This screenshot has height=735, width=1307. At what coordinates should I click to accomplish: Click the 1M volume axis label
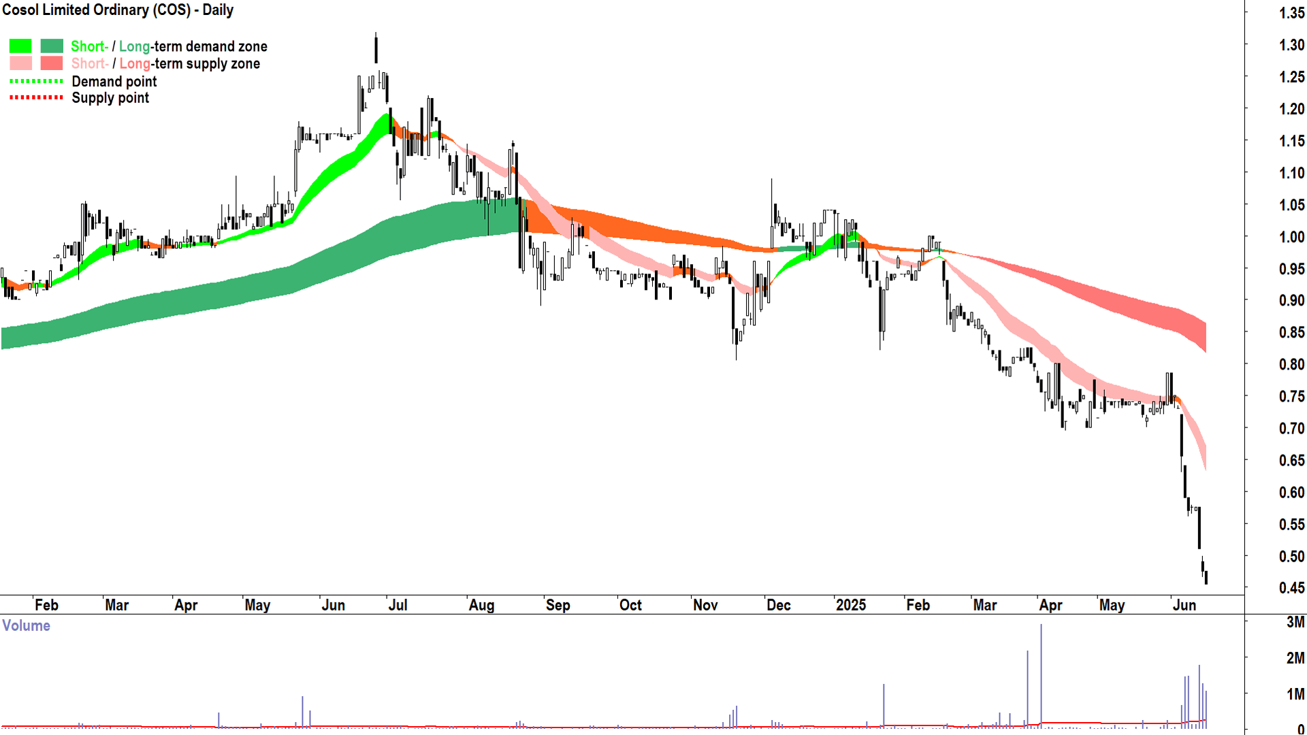[x=1295, y=694]
